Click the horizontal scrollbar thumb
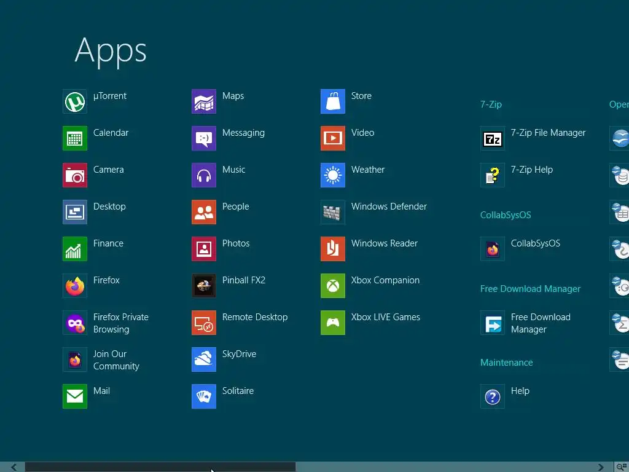The image size is (629, 472). tap(160, 467)
